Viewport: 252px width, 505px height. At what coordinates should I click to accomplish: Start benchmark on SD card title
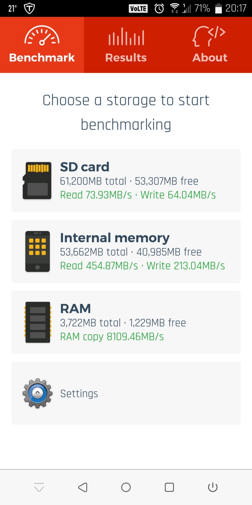[x=85, y=167]
